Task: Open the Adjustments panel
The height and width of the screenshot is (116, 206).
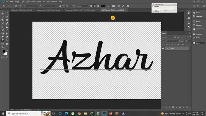Action: click(199, 29)
